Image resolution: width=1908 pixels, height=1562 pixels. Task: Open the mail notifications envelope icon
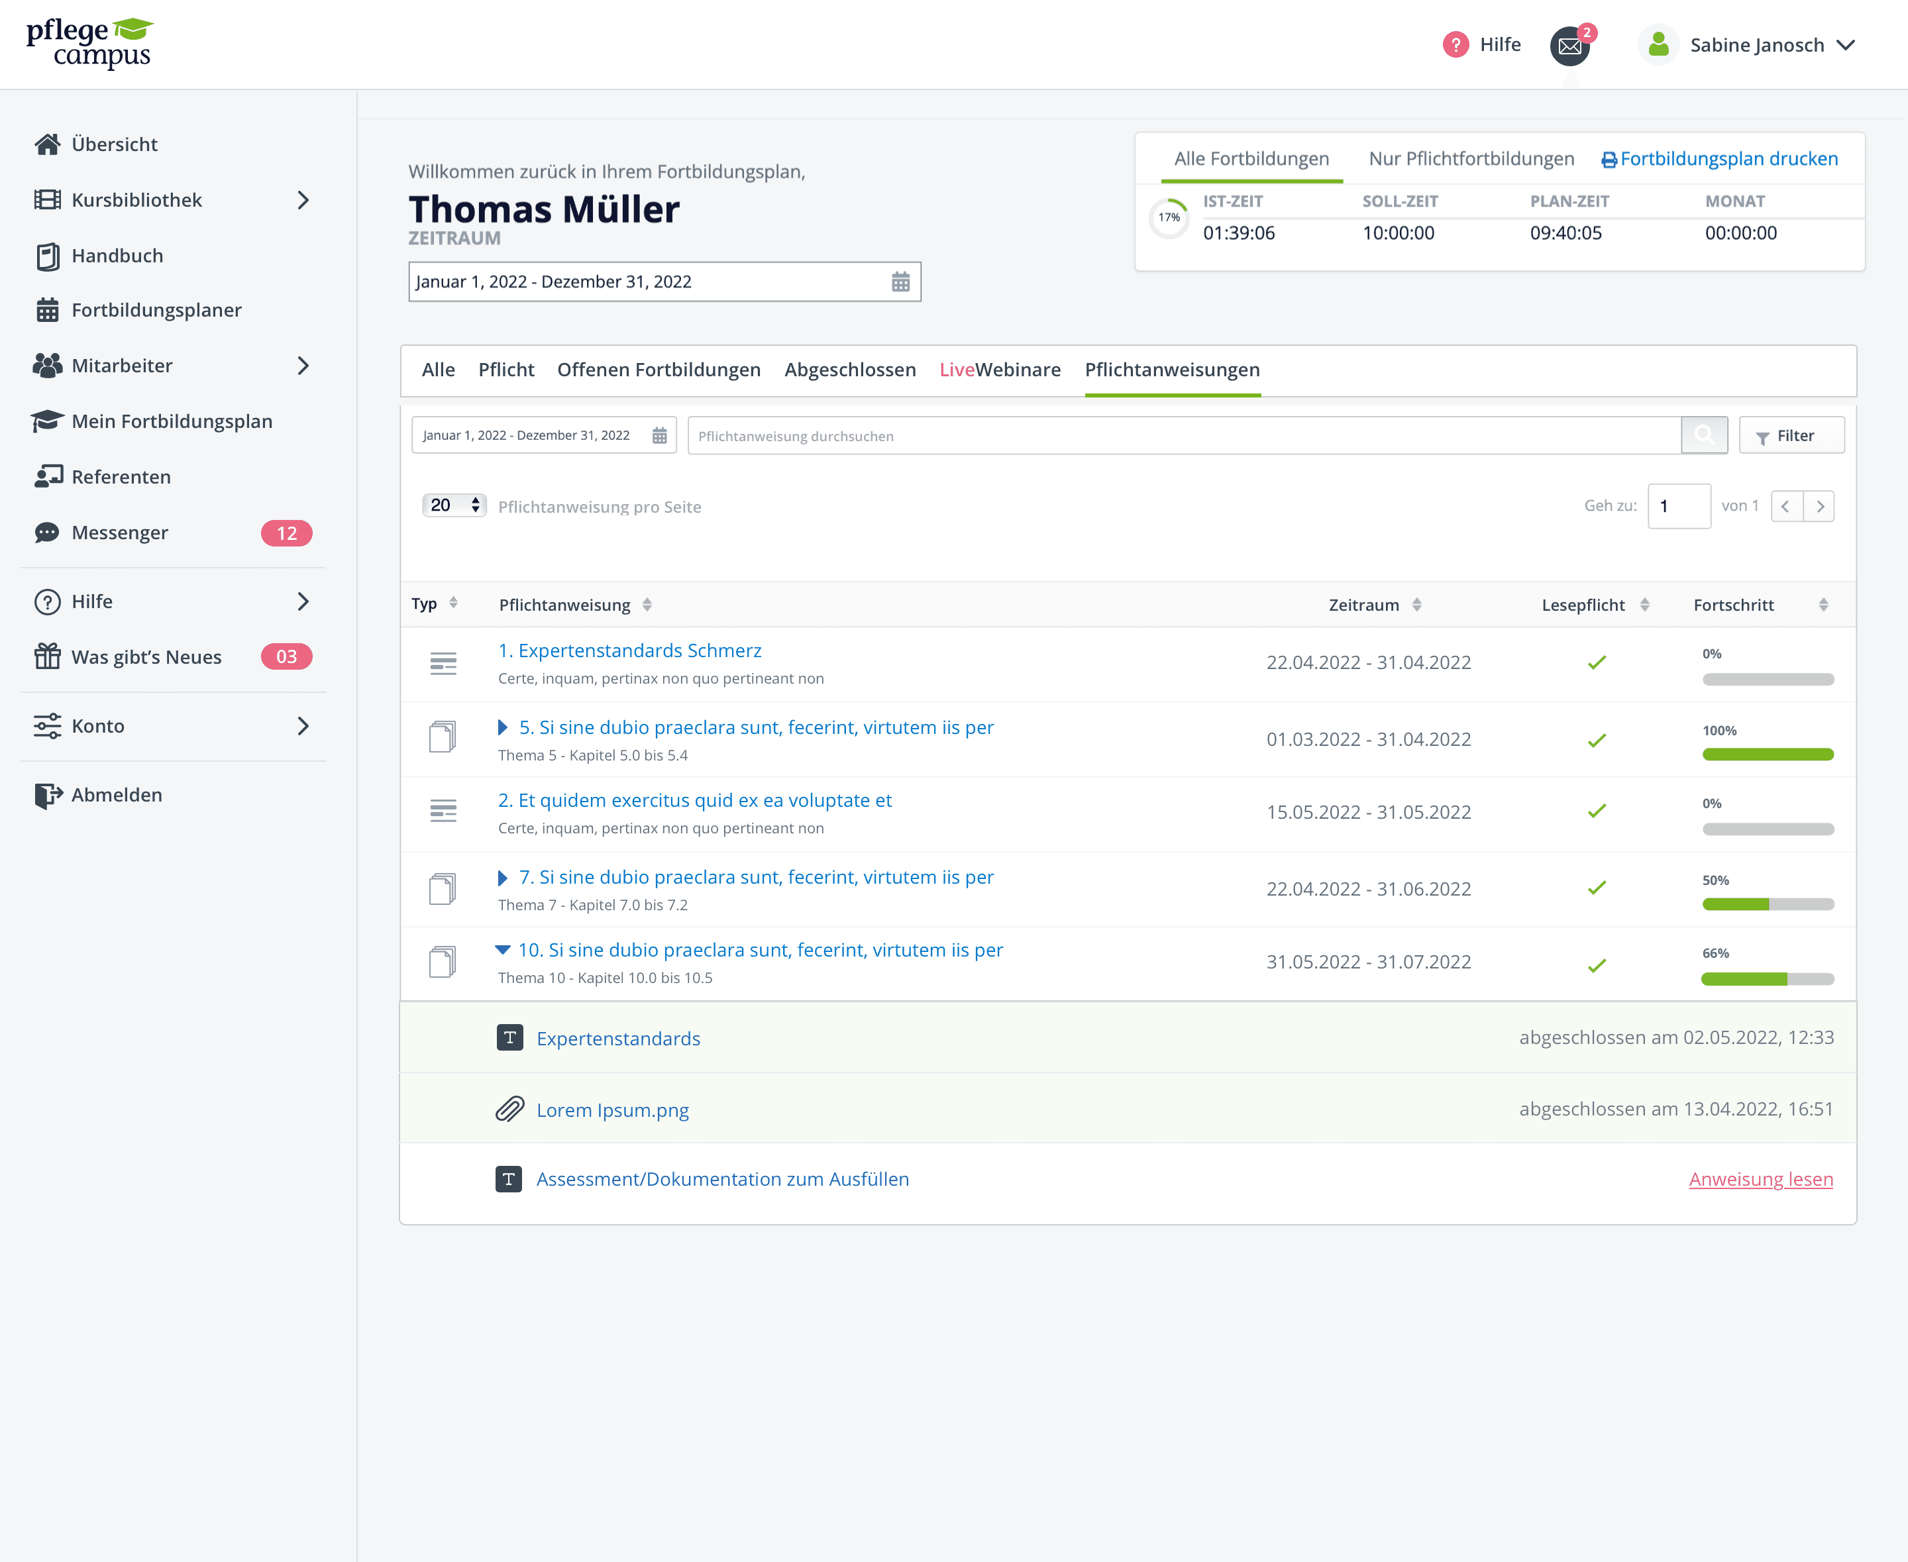1569,46
